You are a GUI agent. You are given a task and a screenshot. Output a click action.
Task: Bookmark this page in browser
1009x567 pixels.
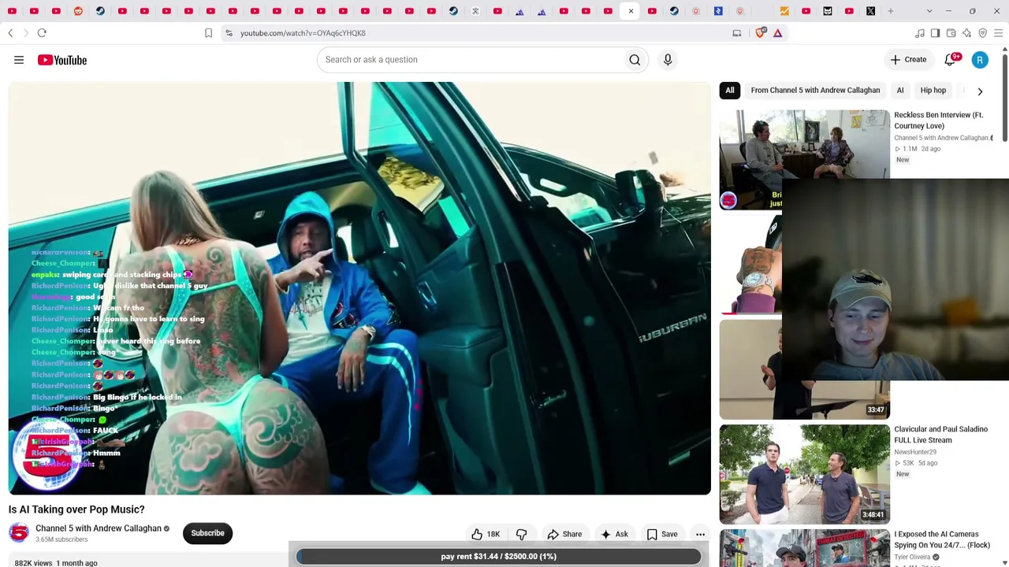(x=208, y=33)
